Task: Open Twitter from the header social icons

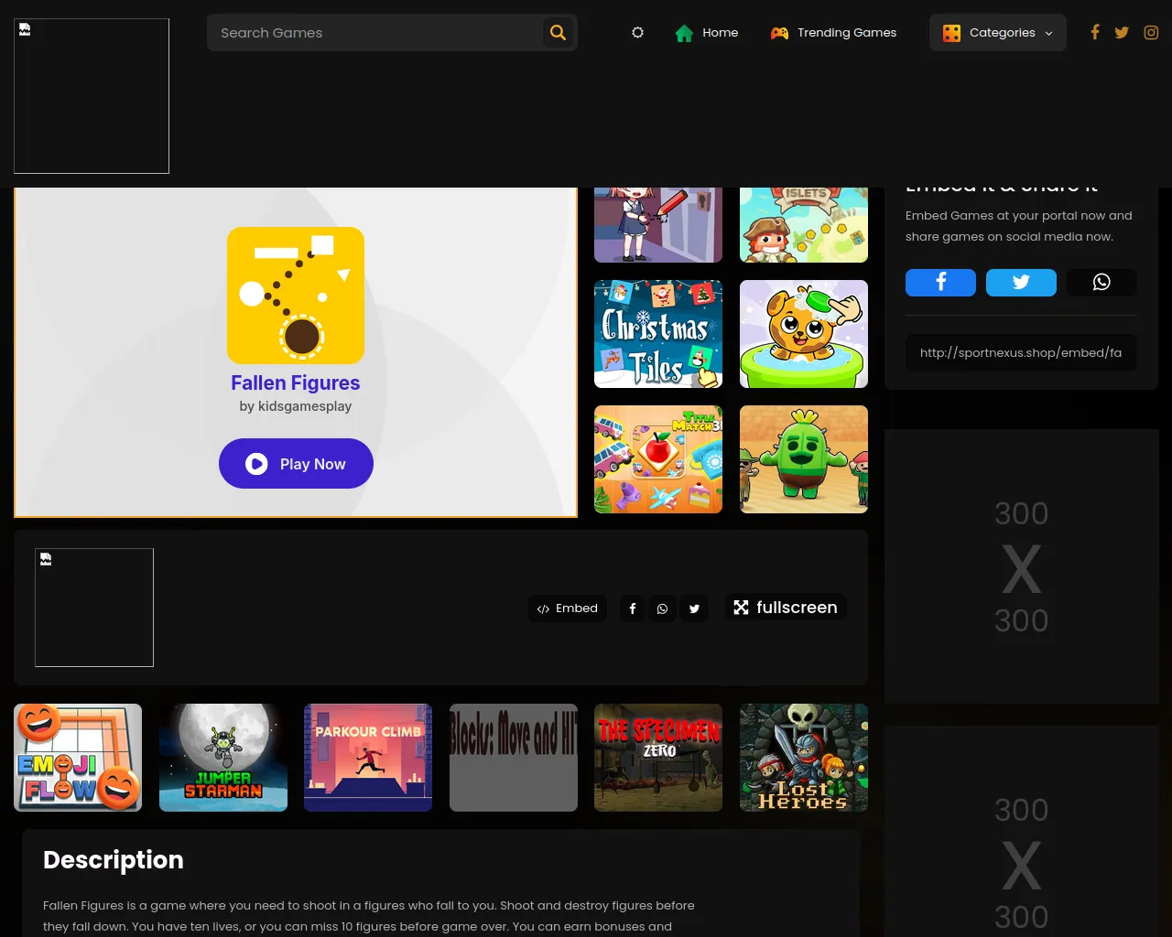Action: coord(1122,32)
